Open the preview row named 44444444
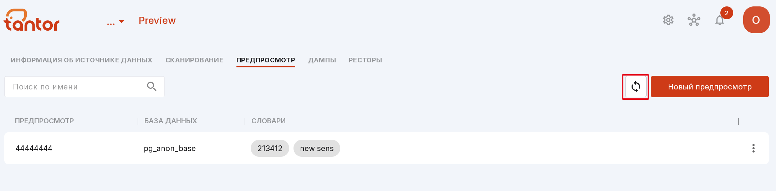This screenshot has width=776, height=191. pyautogui.click(x=372, y=148)
